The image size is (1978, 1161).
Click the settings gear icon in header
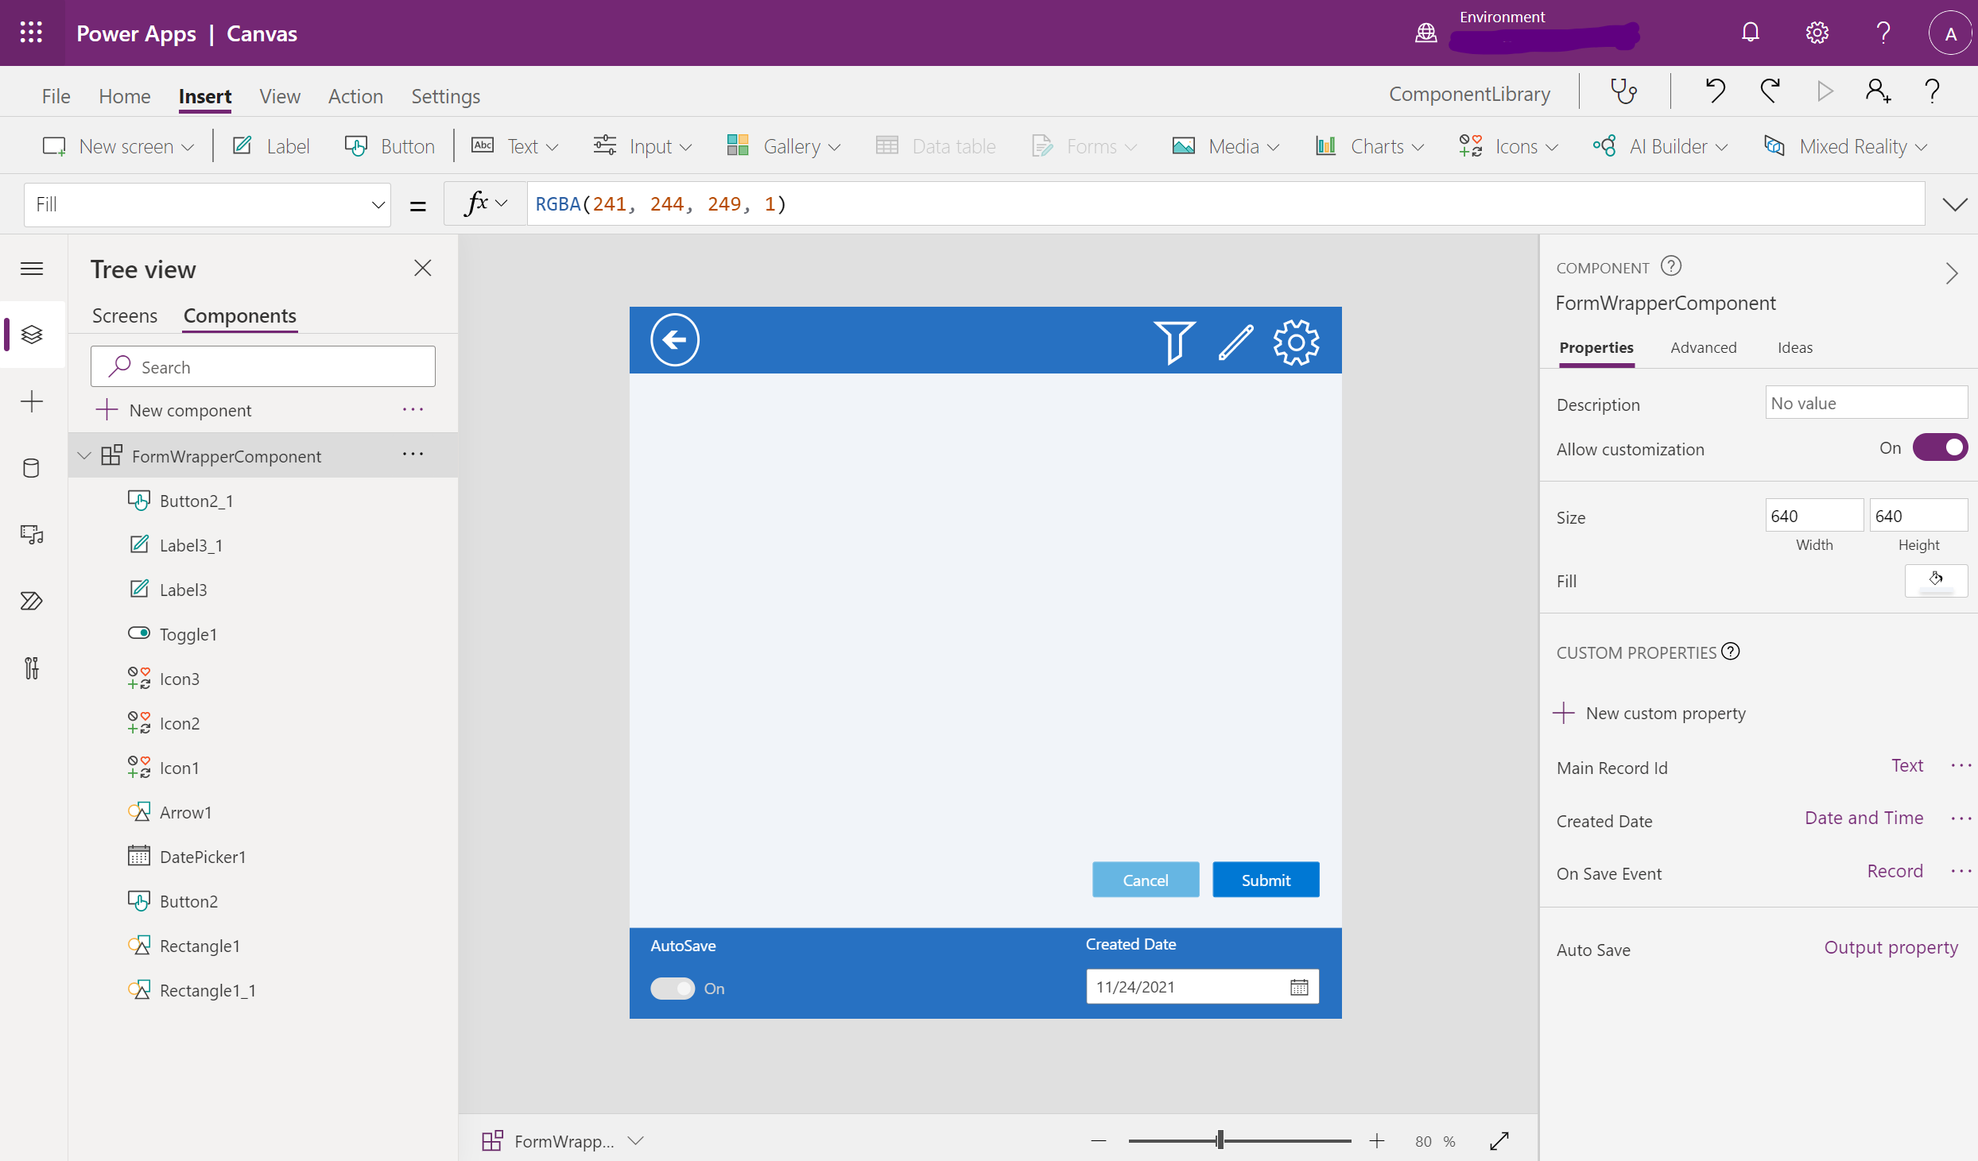(x=1817, y=32)
